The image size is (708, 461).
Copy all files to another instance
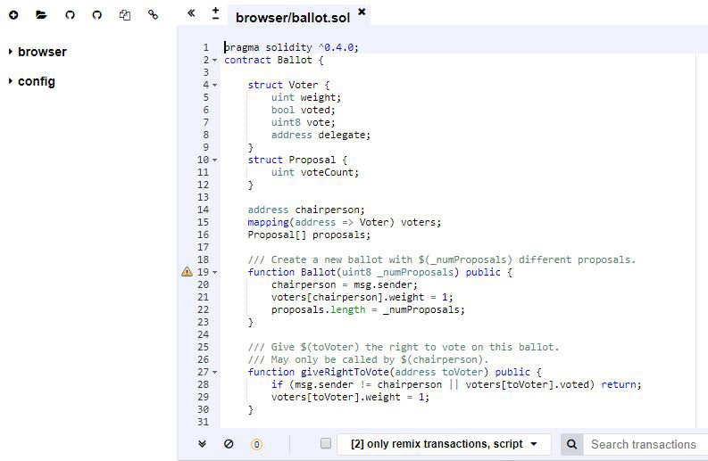[x=125, y=15]
